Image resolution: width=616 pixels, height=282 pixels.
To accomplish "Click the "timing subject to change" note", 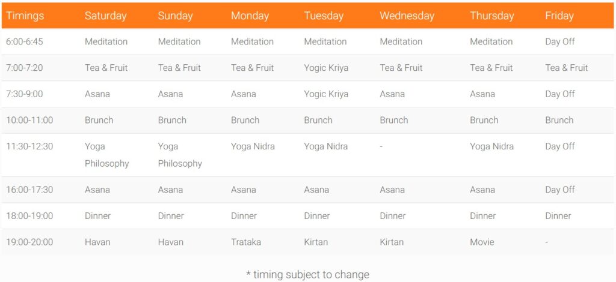I will (308, 275).
